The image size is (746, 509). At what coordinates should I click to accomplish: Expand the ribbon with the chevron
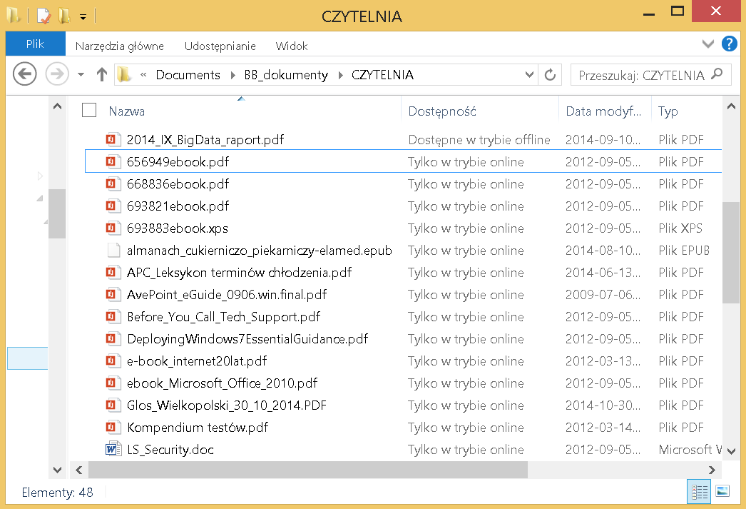[708, 44]
